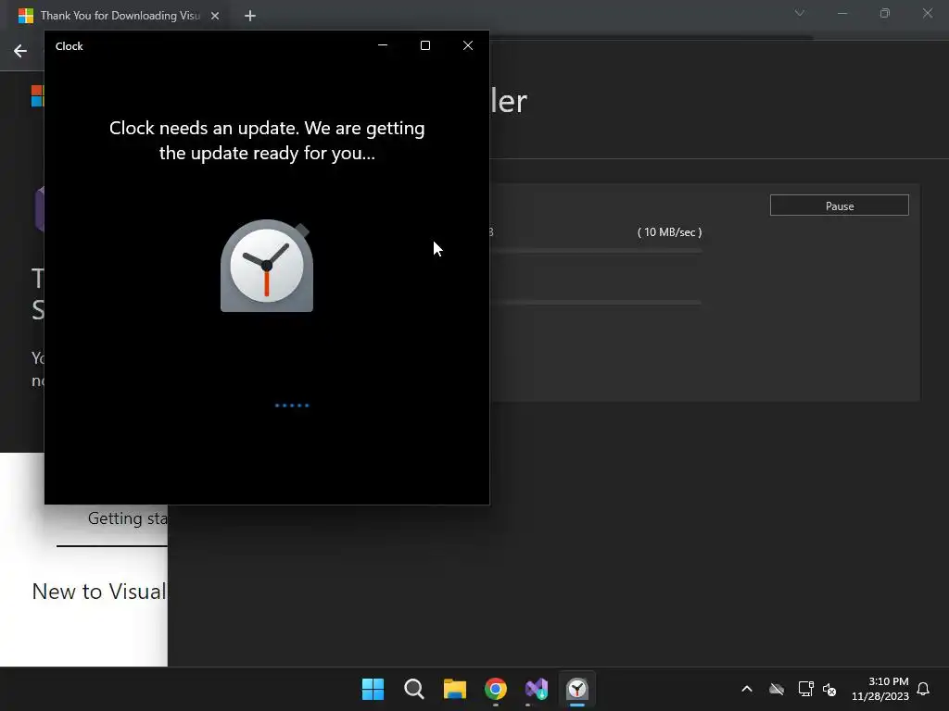949x711 pixels.
Task: Click the New to Visual heading
Action: 99,592
